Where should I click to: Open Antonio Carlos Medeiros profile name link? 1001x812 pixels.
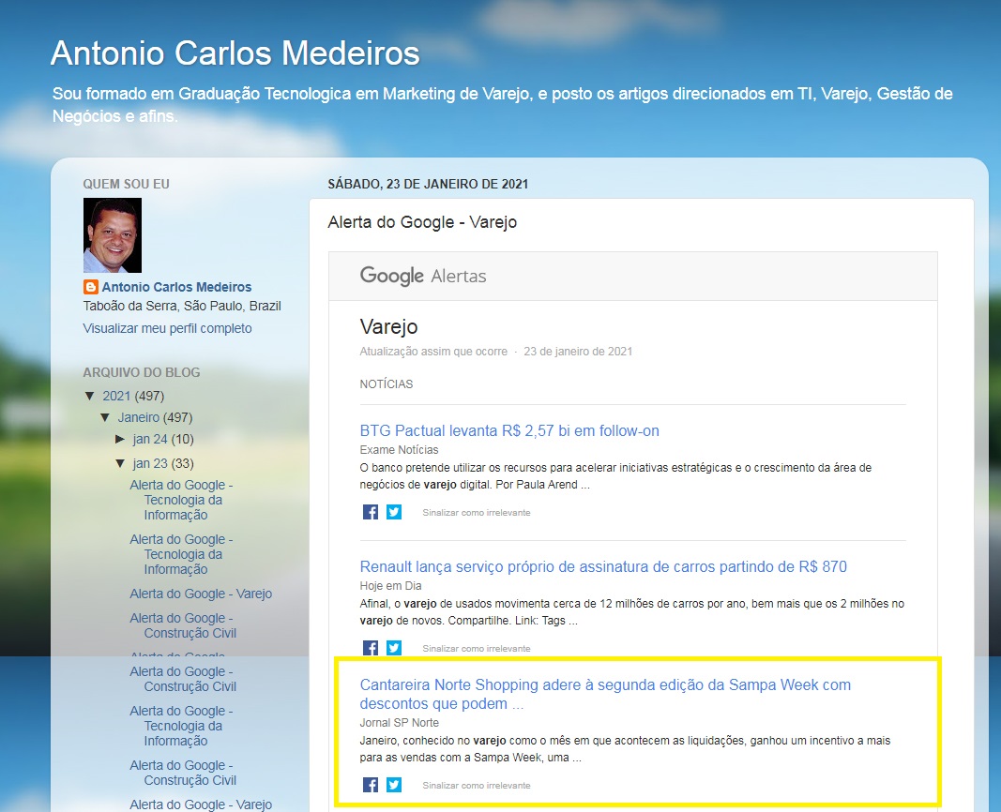(176, 287)
